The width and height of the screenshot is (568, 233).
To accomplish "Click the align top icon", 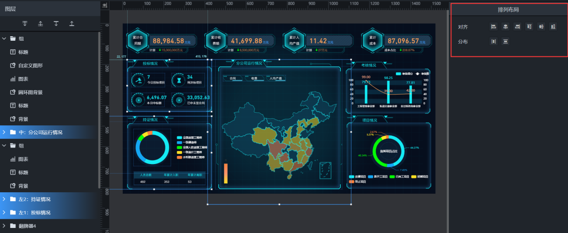I will coord(529,27).
